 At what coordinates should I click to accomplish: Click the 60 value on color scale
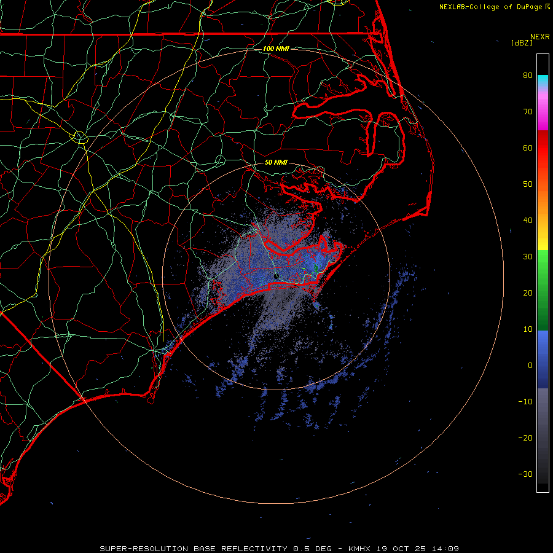pos(528,147)
